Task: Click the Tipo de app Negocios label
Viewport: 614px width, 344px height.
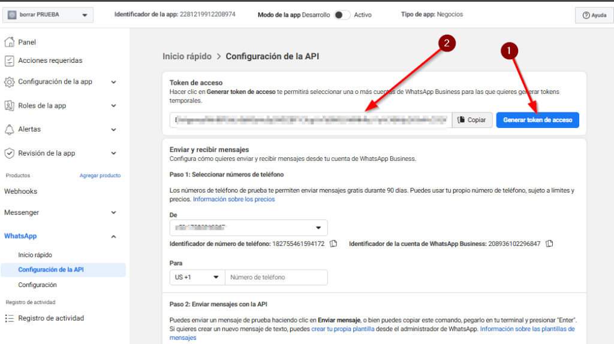Action: click(432, 14)
